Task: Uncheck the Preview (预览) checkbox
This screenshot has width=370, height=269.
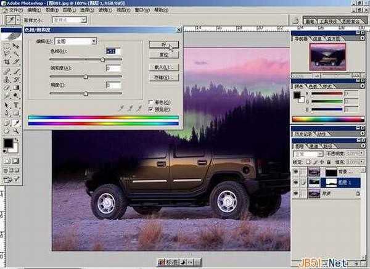Action: coord(151,109)
